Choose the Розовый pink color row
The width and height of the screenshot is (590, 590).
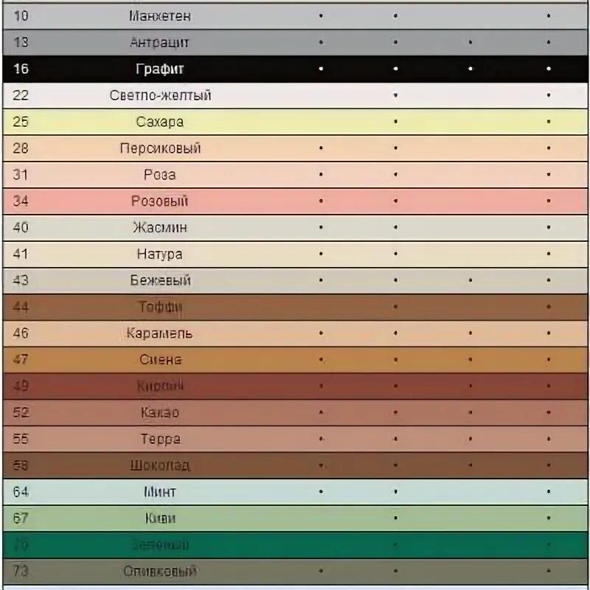295,201
